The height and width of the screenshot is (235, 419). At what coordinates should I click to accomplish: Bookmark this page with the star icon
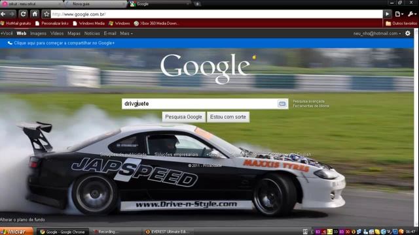pyautogui.click(x=46, y=14)
